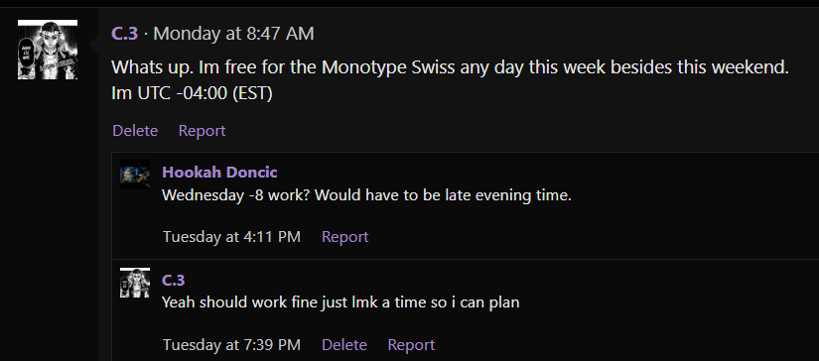The image size is (819, 361).
Task: Click the C.3 username in the reply comment
Action: tap(174, 280)
